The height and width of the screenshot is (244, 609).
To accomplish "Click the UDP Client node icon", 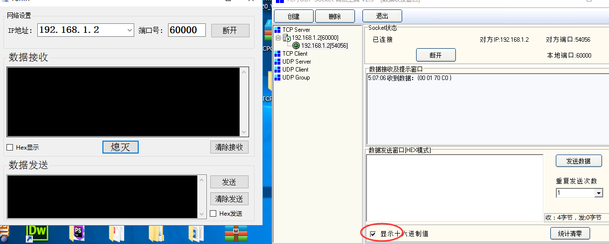I will point(277,70).
